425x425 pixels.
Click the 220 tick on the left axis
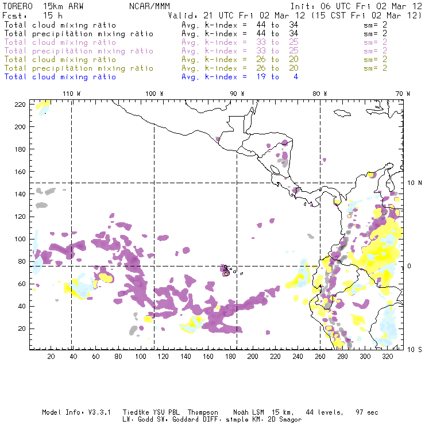(21, 104)
